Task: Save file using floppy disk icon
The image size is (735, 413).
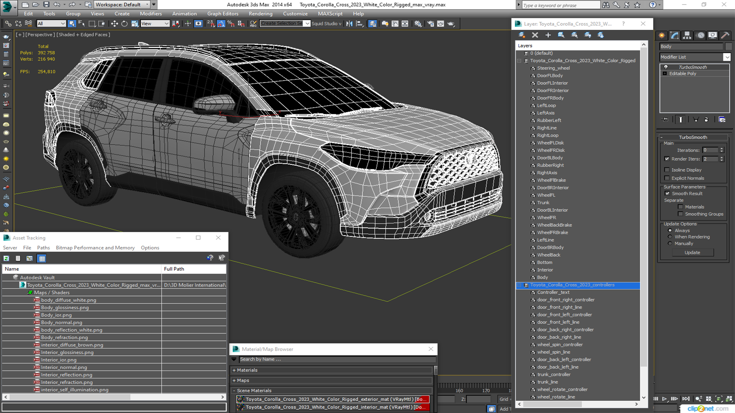Action: [x=46, y=5]
